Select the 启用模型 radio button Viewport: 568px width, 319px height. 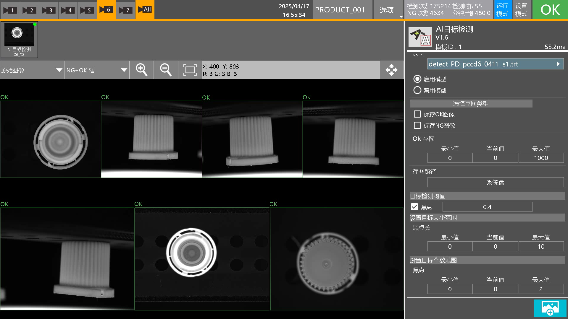(417, 79)
